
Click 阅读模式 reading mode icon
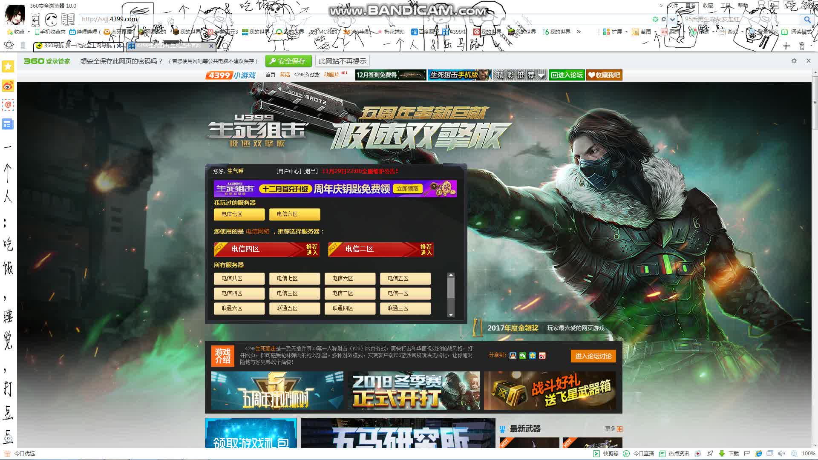coord(784,32)
